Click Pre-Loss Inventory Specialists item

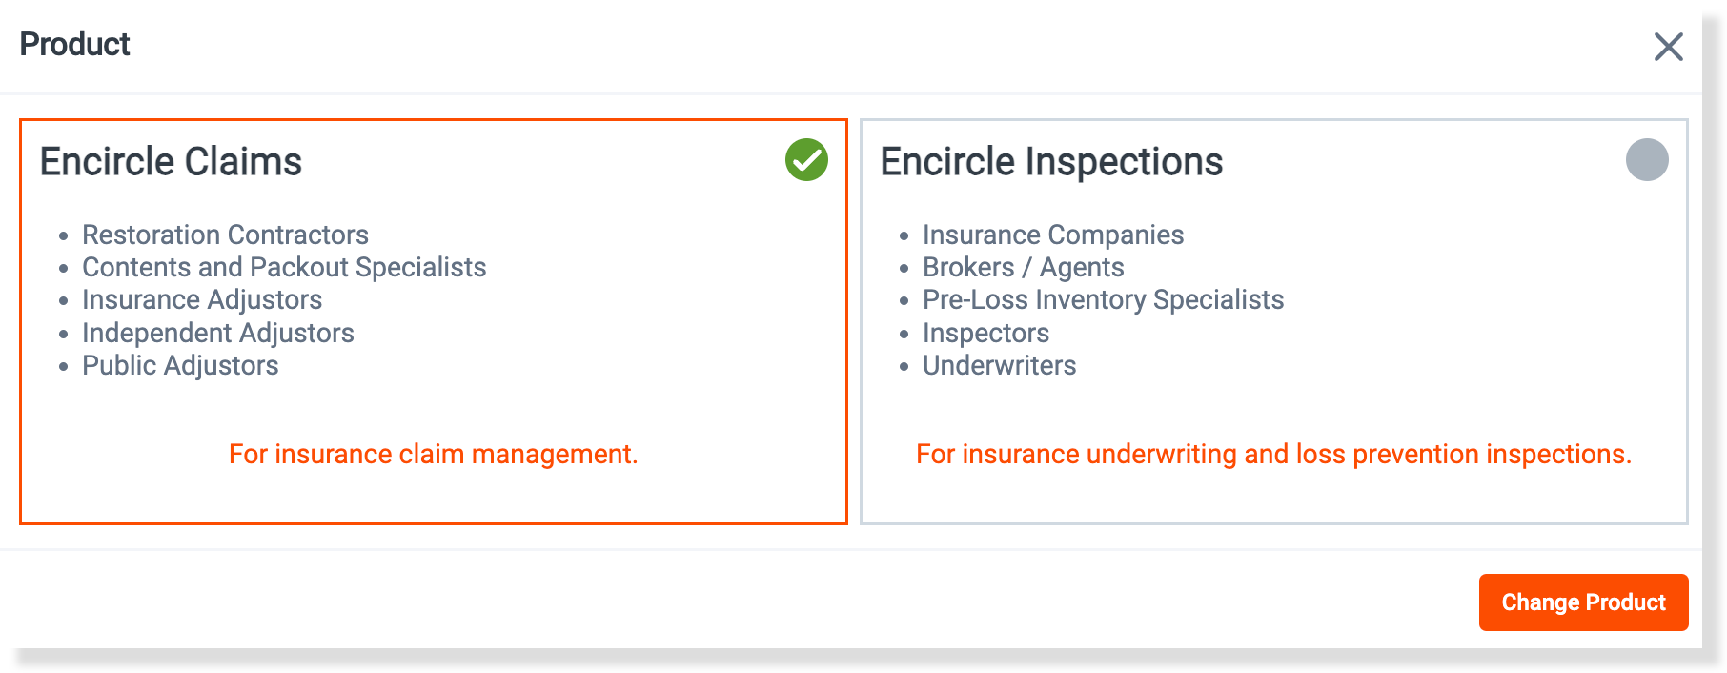[1103, 299]
